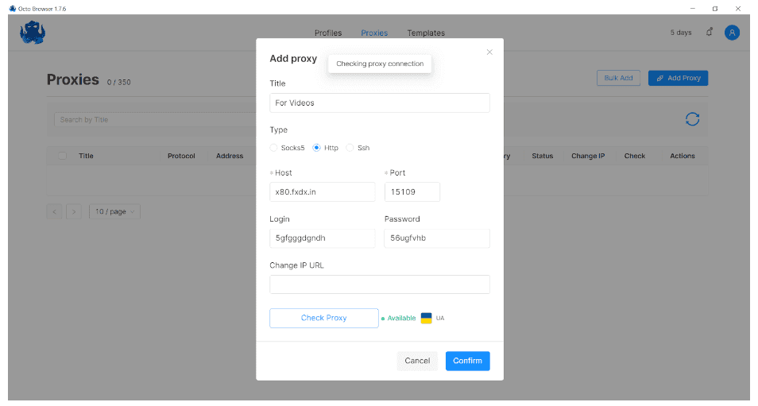
Task: Open the user account avatar
Action: pyautogui.click(x=732, y=33)
